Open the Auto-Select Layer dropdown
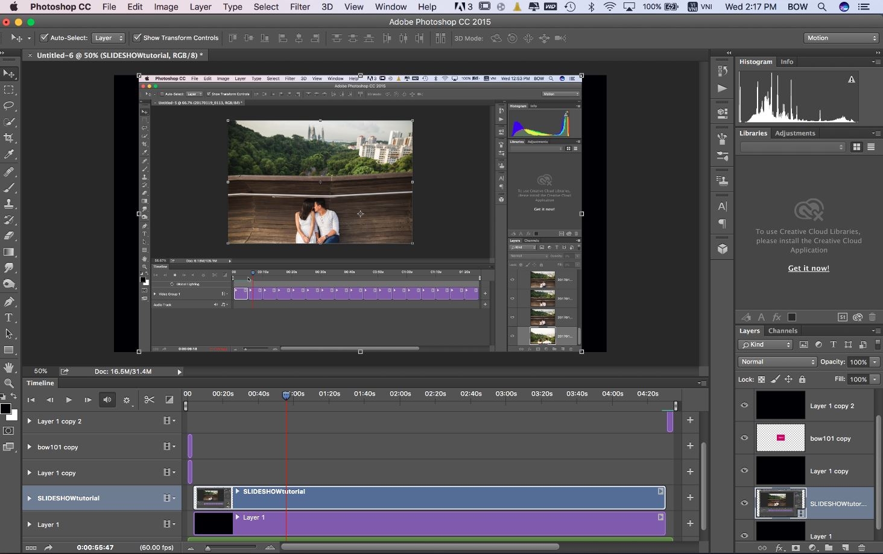The image size is (883, 554). point(109,38)
